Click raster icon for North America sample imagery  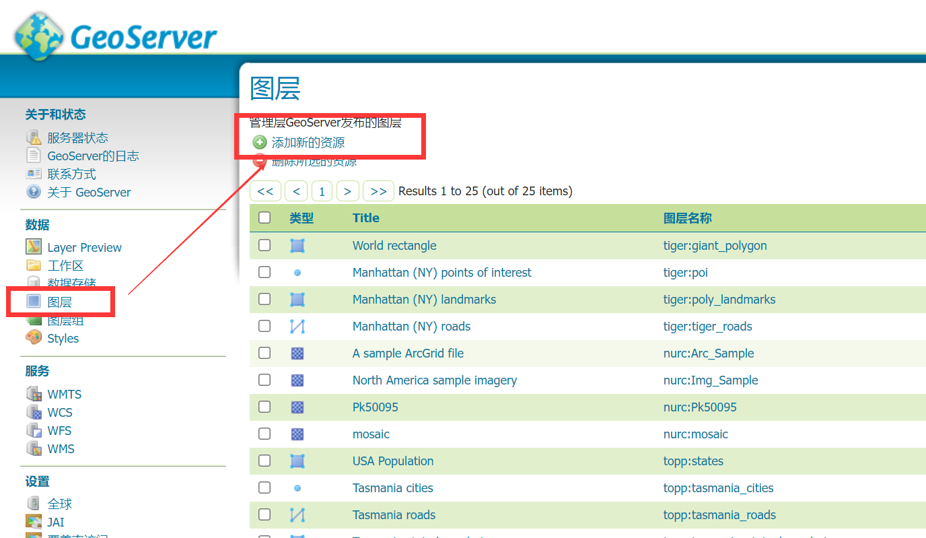pyautogui.click(x=297, y=380)
